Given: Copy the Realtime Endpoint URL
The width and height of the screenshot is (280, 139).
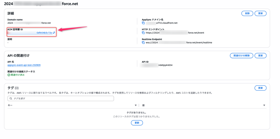Looking at the screenshot, I should 143,43.
